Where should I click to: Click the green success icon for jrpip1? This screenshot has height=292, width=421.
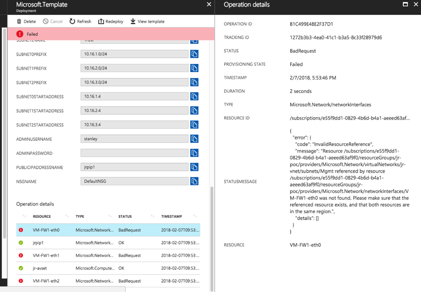pyautogui.click(x=21, y=243)
